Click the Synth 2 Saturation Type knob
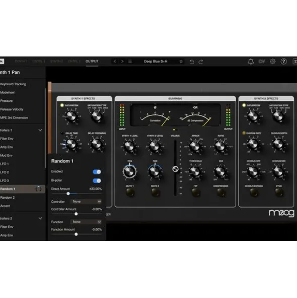Viewport: 297px width, 298px height. pyautogui.click(x=278, y=116)
